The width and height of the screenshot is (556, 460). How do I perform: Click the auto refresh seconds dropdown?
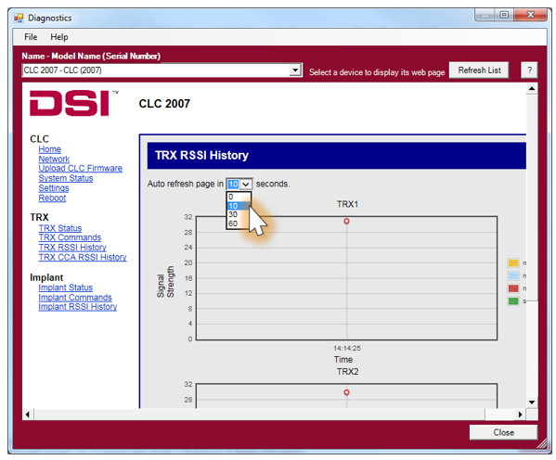click(239, 184)
